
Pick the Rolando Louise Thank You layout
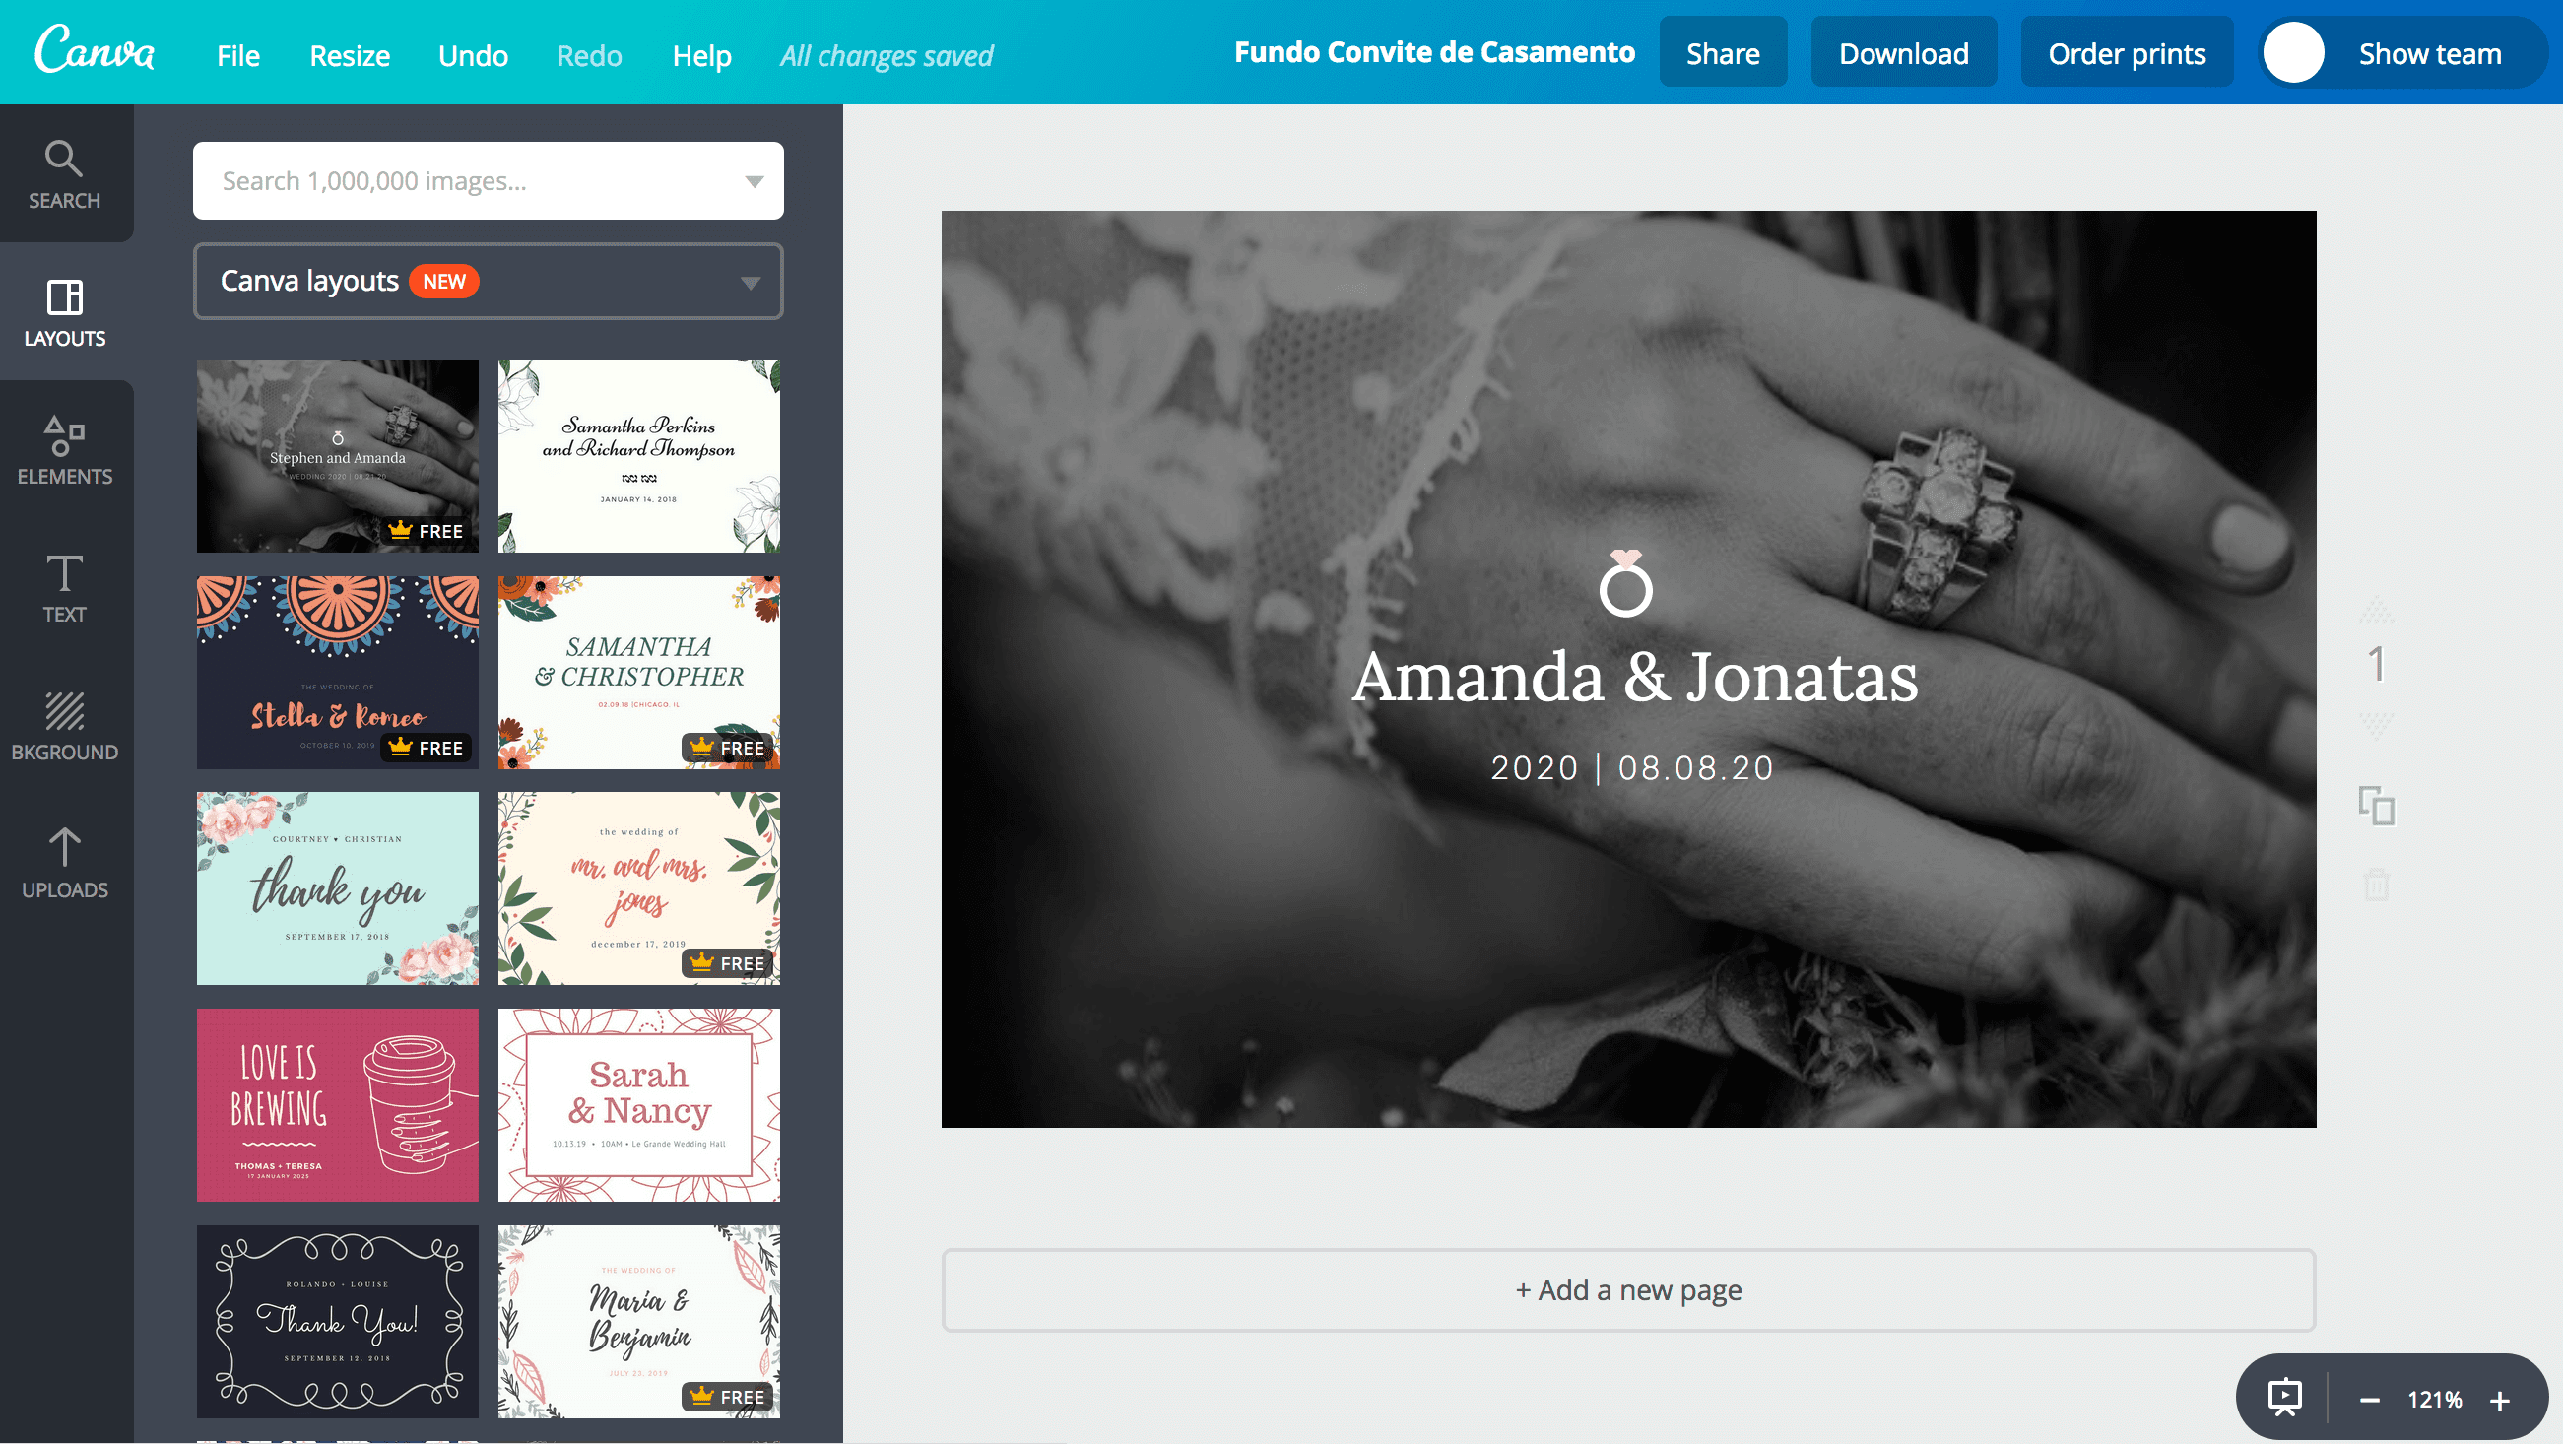(x=337, y=1322)
